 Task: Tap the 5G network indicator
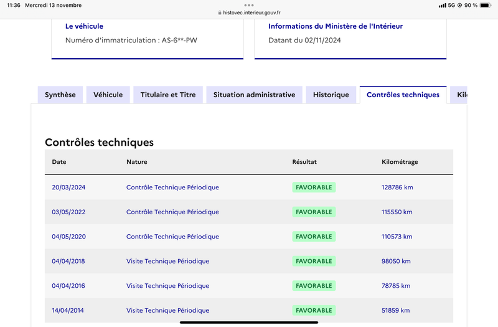pyautogui.click(x=452, y=6)
